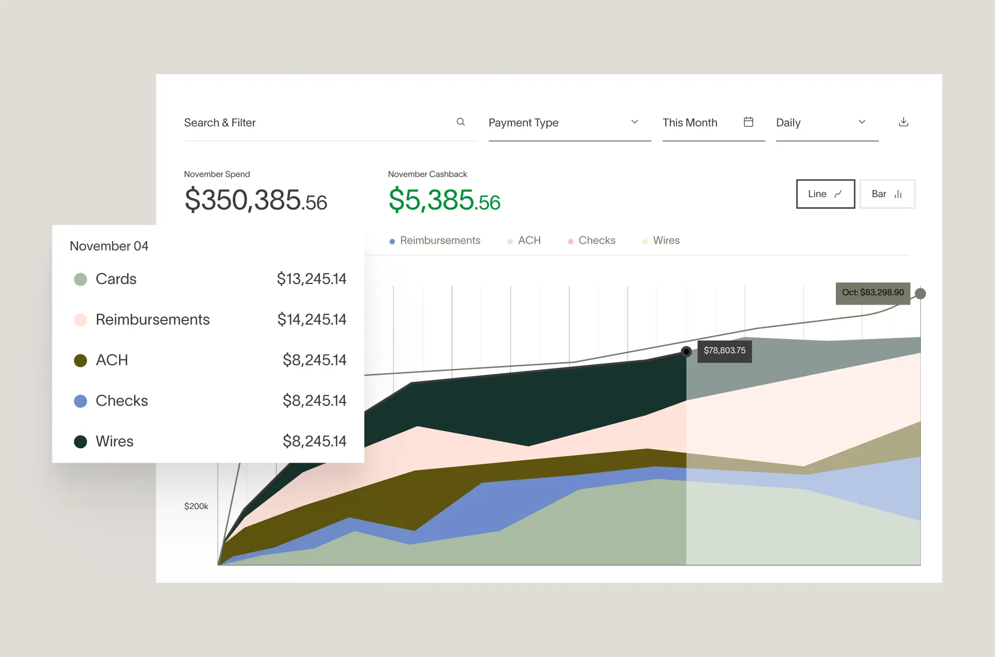
Task: Click the black data point marker on chart
Action: click(x=686, y=351)
